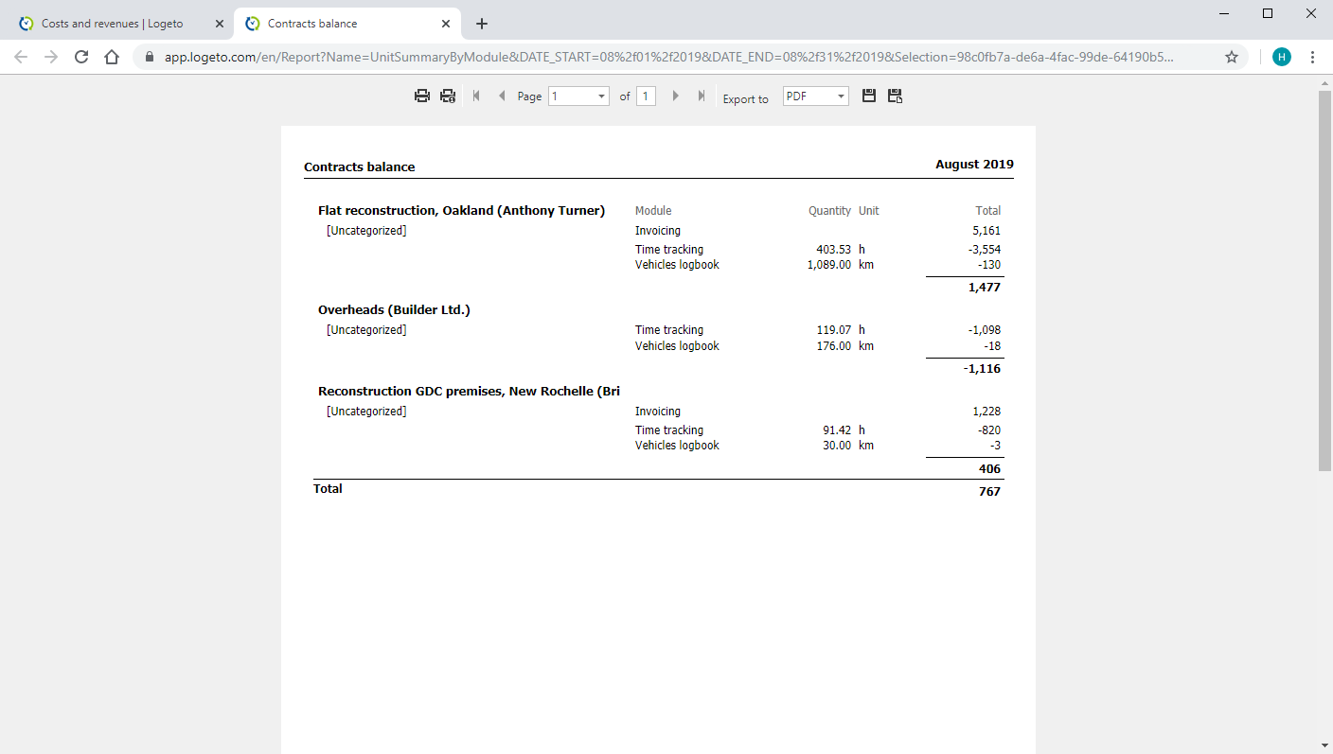Open the Chrome three-dot menu
Viewport: 1333px width, 754px height.
1312,57
